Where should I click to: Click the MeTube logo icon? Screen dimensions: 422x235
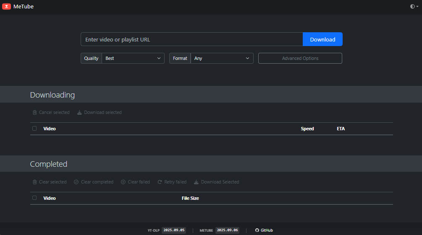click(6, 6)
